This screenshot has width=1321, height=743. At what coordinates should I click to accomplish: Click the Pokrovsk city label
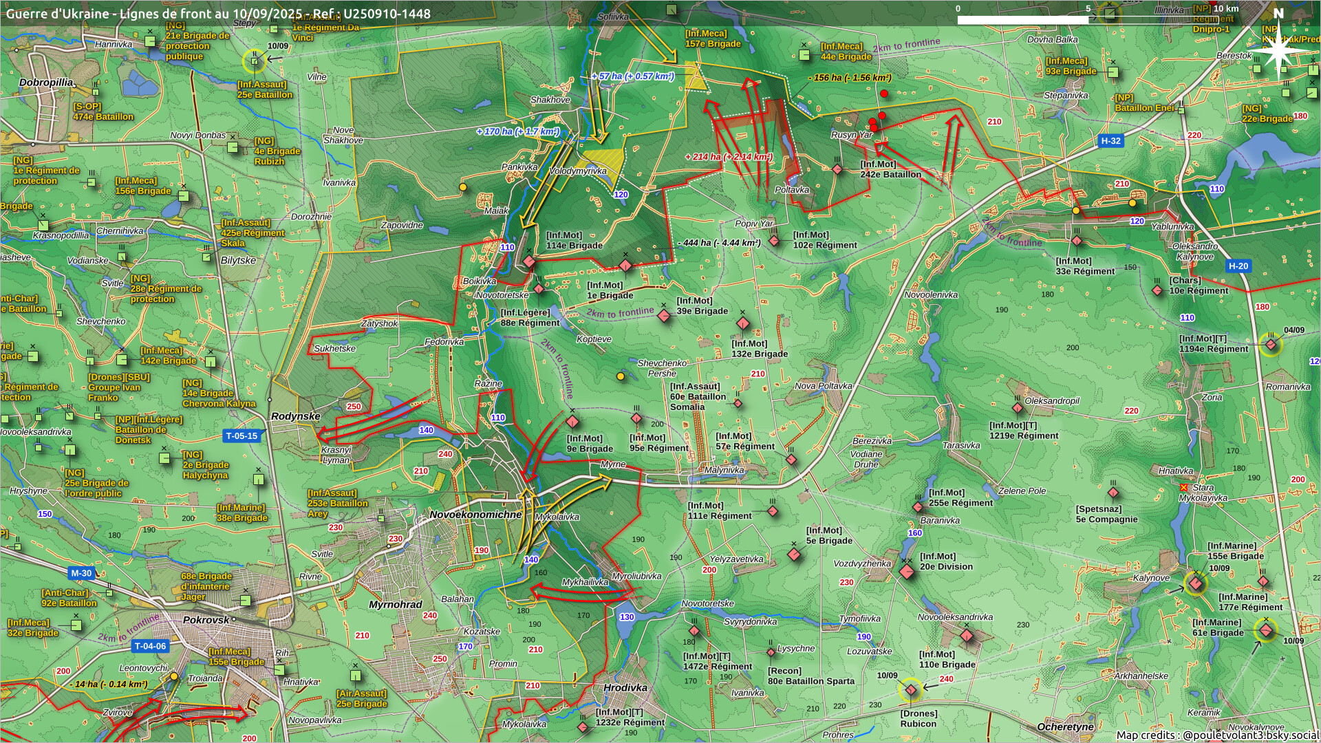206,620
